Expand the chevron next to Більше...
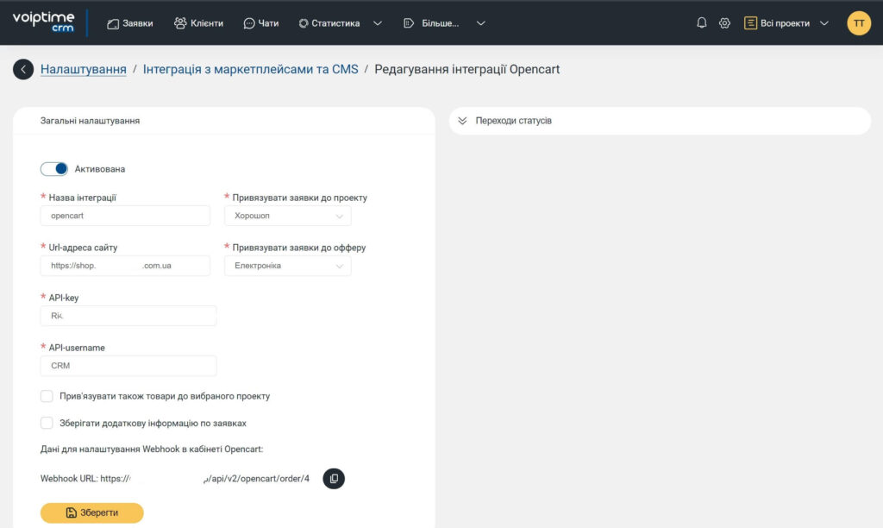This screenshot has width=883, height=528. point(481,23)
